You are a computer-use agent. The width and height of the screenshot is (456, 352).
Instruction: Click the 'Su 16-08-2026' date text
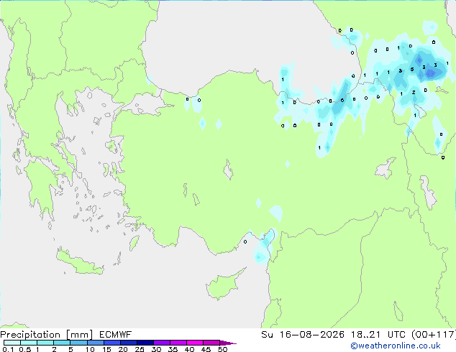click(x=303, y=335)
